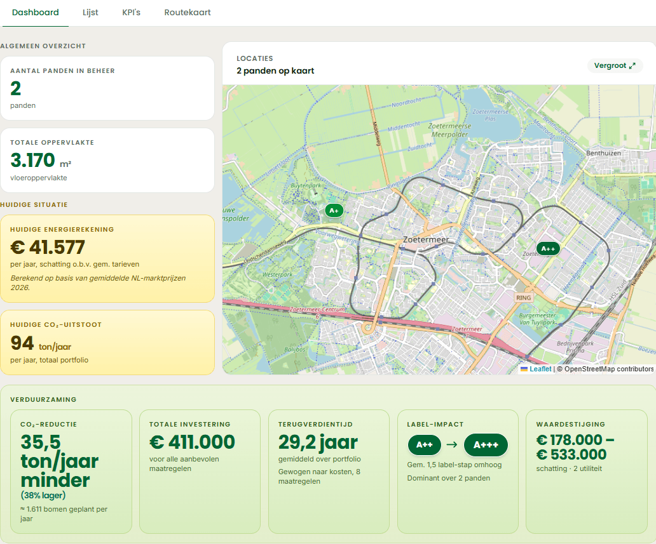Open OpenStreetMap contributors link

coord(609,369)
